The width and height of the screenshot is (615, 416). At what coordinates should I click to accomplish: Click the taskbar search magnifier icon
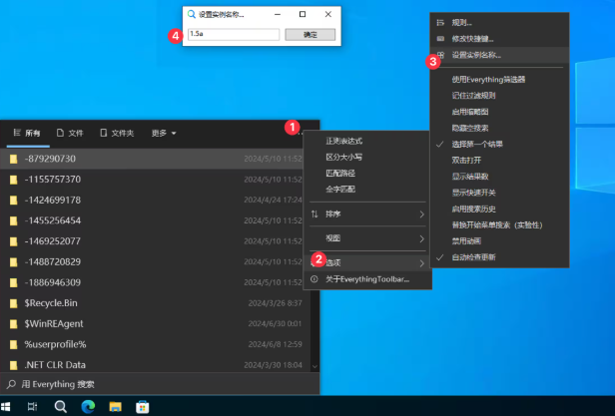(x=60, y=407)
